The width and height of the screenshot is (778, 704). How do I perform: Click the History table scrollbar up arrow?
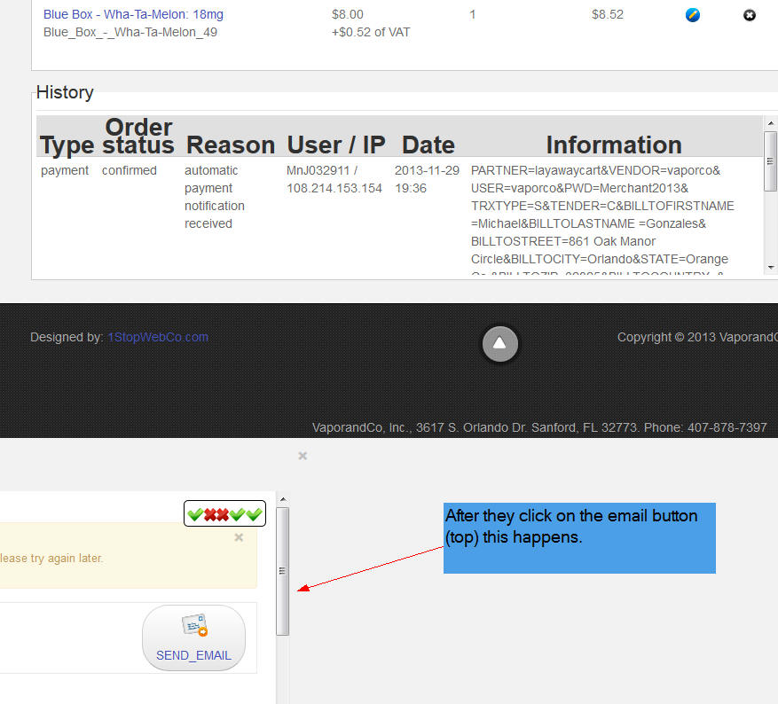coord(770,123)
